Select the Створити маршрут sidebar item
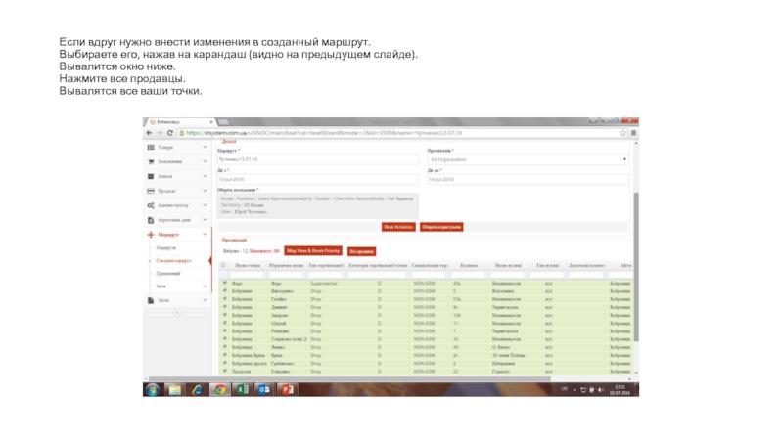783x440 pixels. click(x=171, y=261)
